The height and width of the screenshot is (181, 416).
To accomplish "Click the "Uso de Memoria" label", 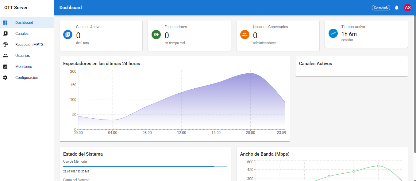I will tap(75, 161).
